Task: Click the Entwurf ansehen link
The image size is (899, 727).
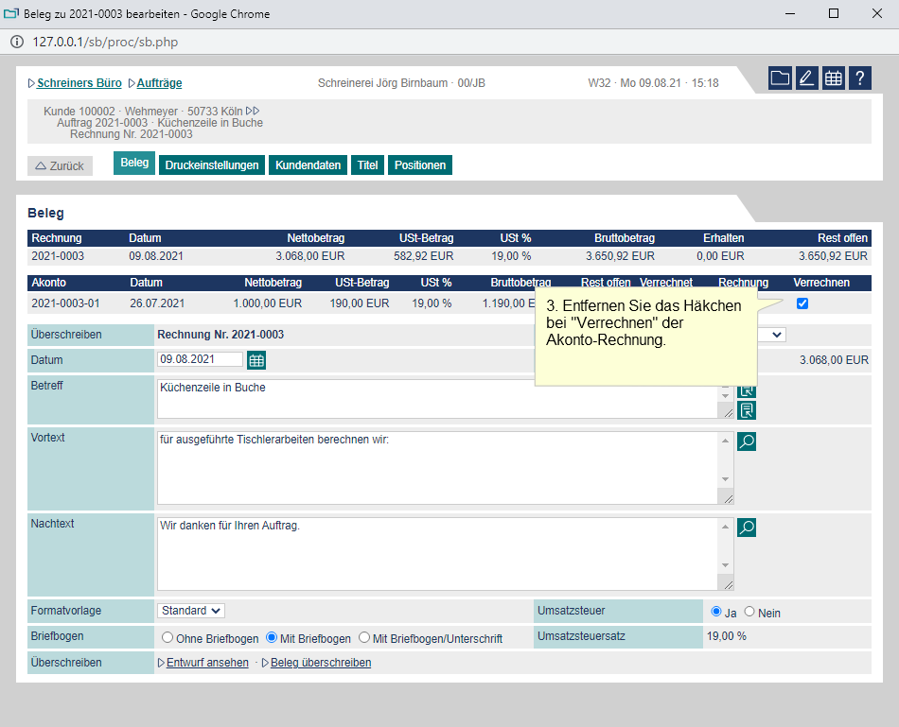Action: (x=207, y=663)
